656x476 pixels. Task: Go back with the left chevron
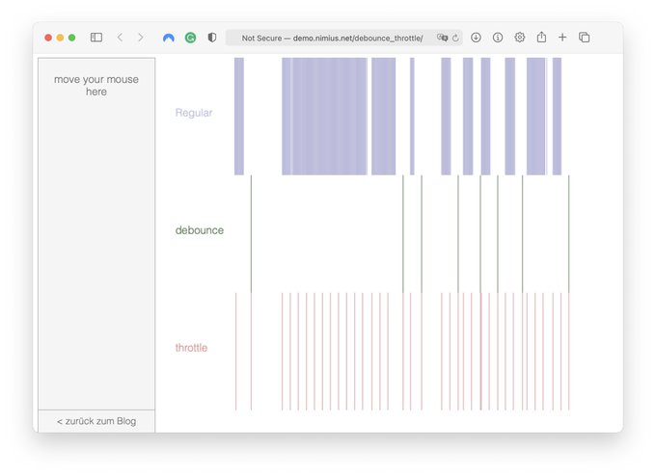pos(120,38)
